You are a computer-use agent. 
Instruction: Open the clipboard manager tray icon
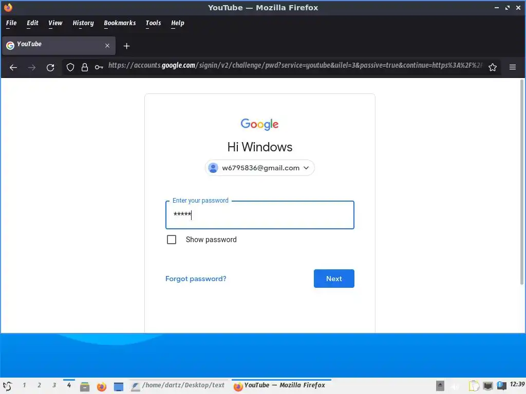(x=474, y=386)
